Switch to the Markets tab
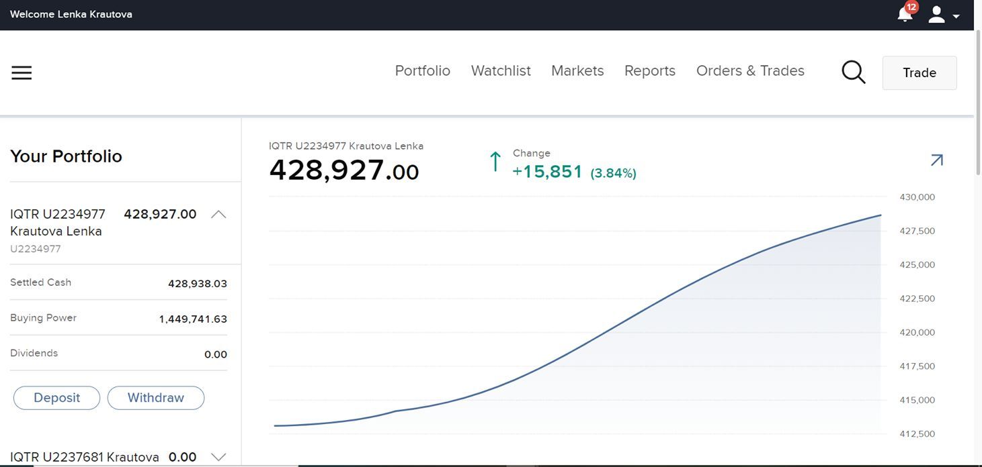The height and width of the screenshot is (467, 982). 577,70
